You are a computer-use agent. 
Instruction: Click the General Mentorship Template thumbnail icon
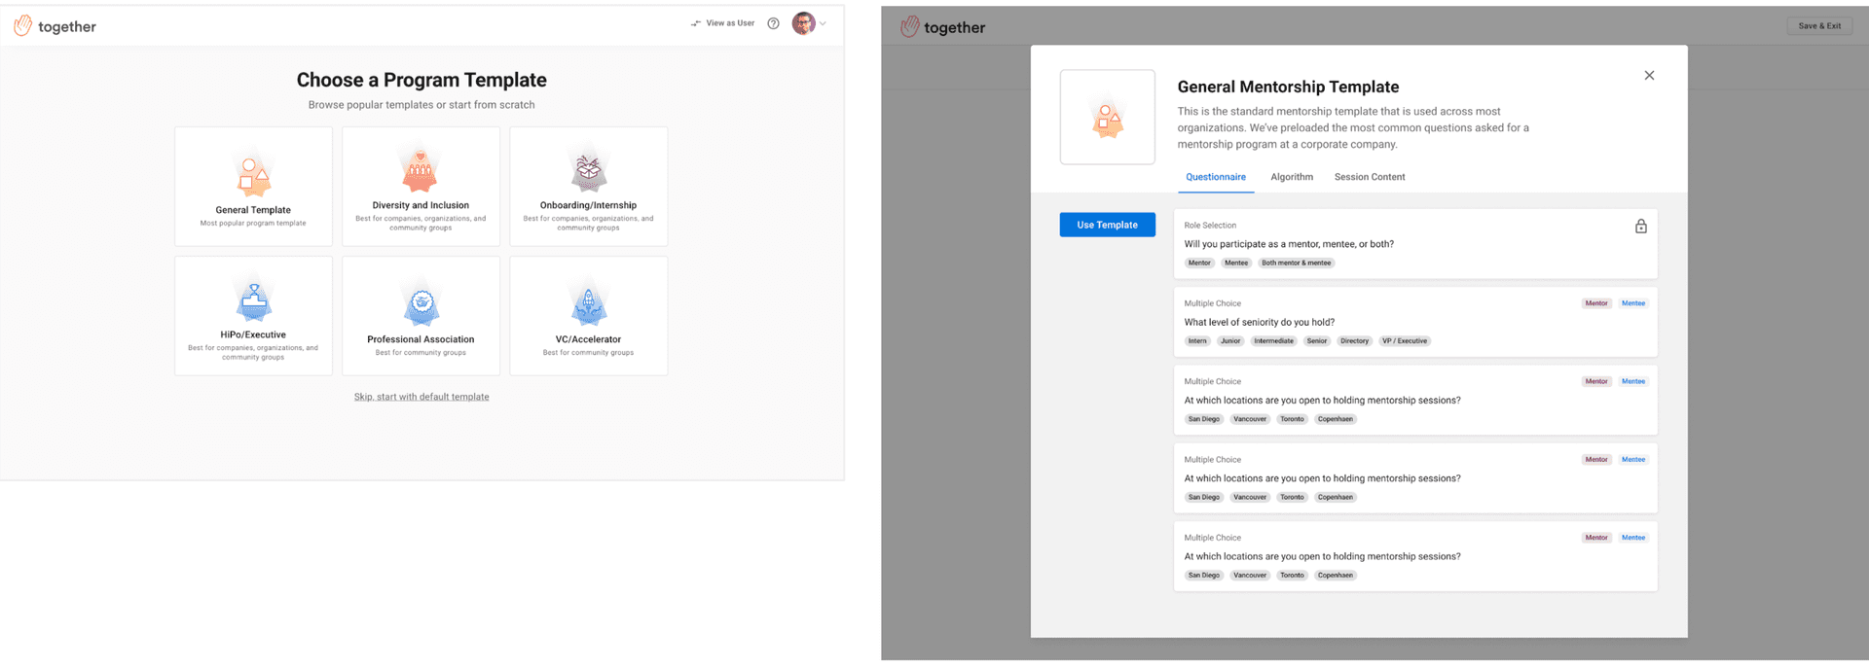(x=1108, y=117)
